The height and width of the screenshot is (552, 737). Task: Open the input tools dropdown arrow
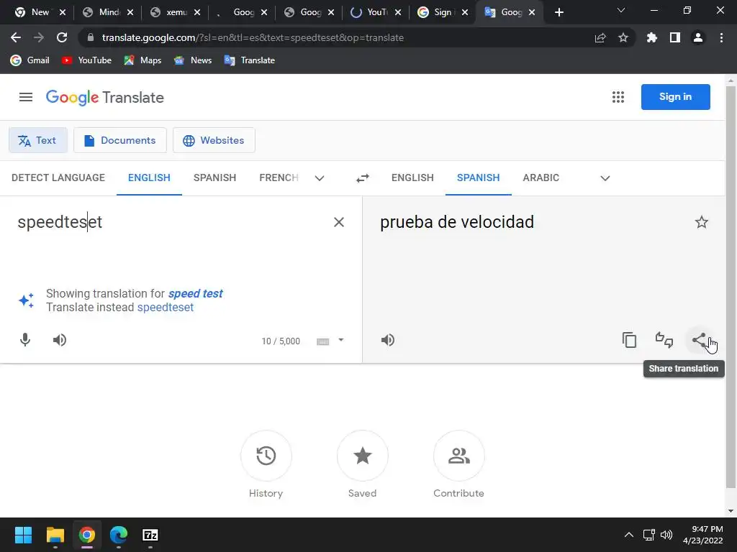click(x=341, y=340)
